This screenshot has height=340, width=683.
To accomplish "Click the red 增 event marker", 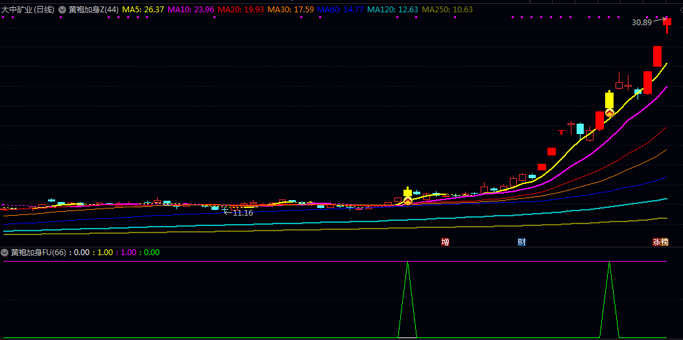I will tap(445, 242).
